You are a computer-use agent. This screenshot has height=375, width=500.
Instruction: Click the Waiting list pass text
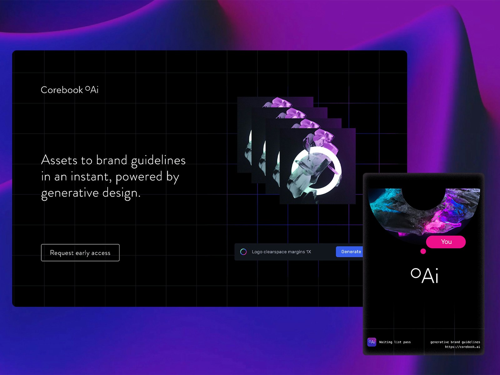395,342
